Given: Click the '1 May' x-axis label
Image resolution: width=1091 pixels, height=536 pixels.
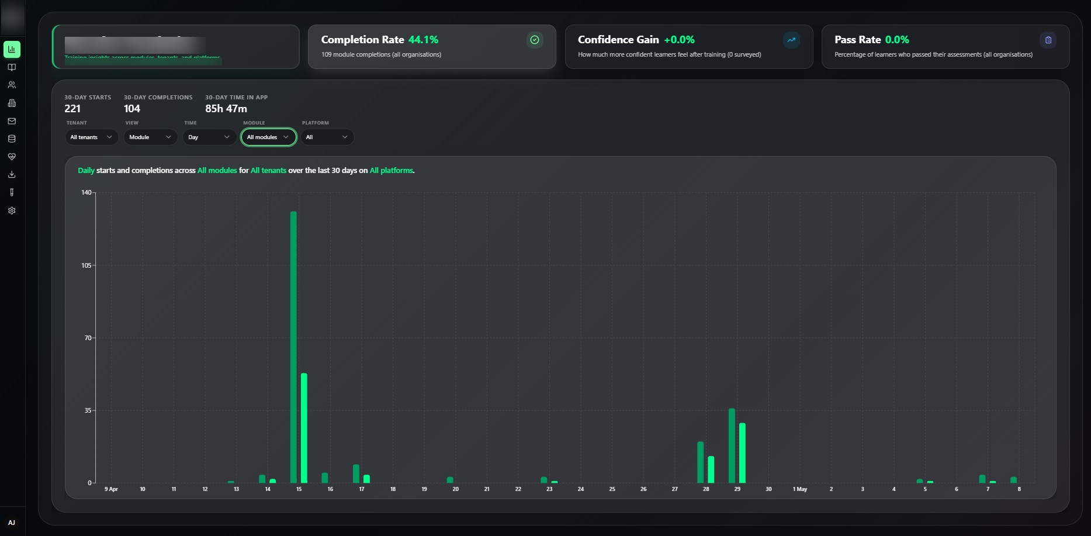Looking at the screenshot, I should tap(800, 489).
